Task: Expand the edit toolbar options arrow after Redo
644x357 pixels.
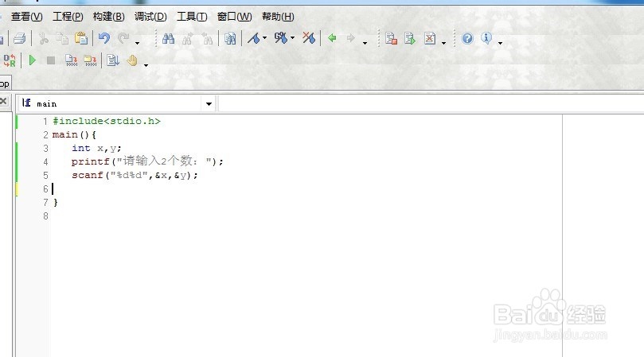Action: point(137,43)
